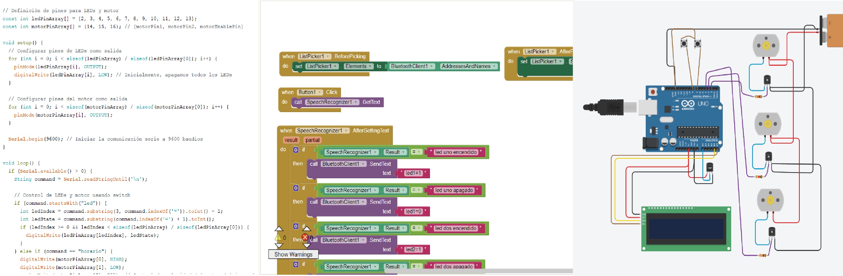Select the top NPN transistor
The image size is (843, 276).
coord(767,80)
